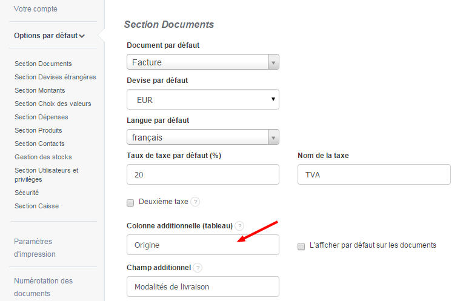Go to Section Devises étrangères
The width and height of the screenshot is (463, 301).
(55, 77)
